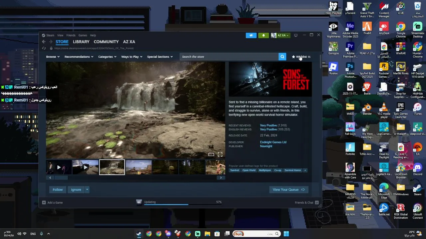Click the Survival Horror tag
This screenshot has width=426, height=239.
[x=293, y=170]
